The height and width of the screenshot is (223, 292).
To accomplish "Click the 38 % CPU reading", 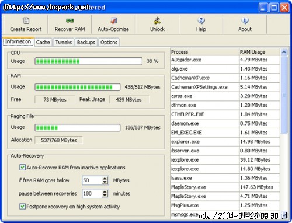I will point(152,61).
